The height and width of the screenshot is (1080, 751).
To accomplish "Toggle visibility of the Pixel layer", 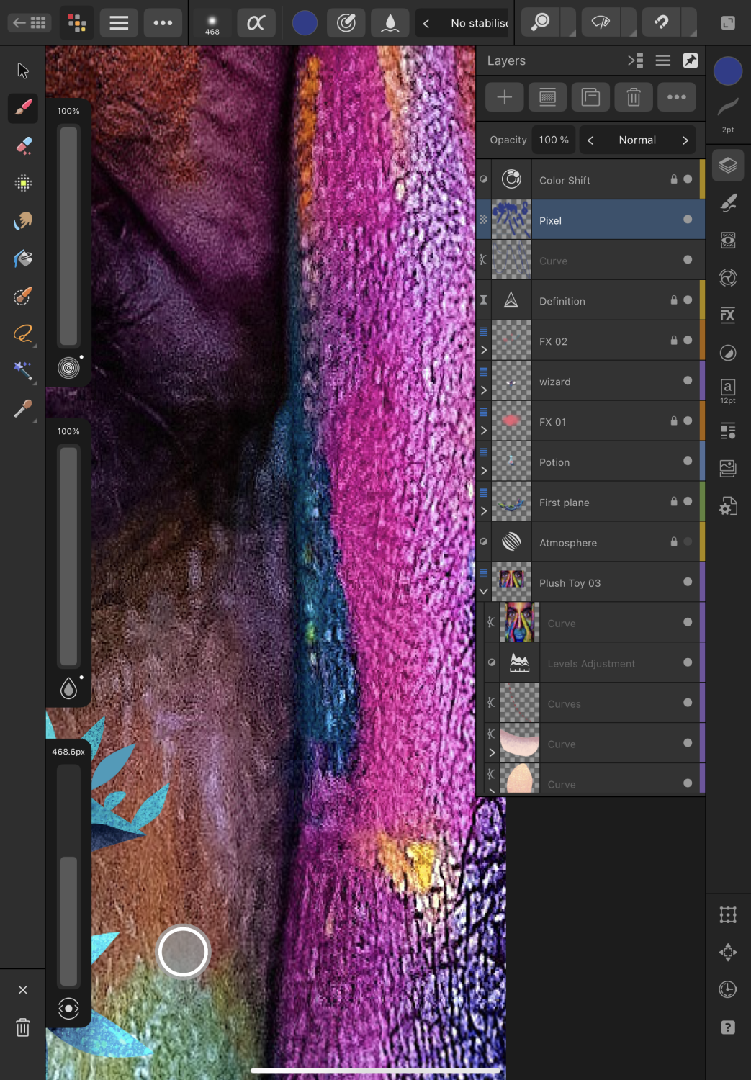I will point(688,220).
